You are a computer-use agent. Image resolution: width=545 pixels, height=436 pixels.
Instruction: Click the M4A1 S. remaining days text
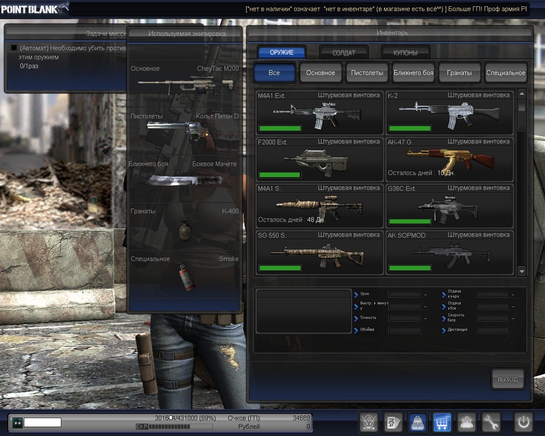(292, 220)
